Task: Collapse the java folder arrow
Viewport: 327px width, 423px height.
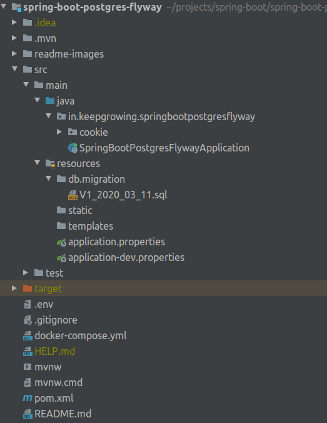Action: point(38,100)
